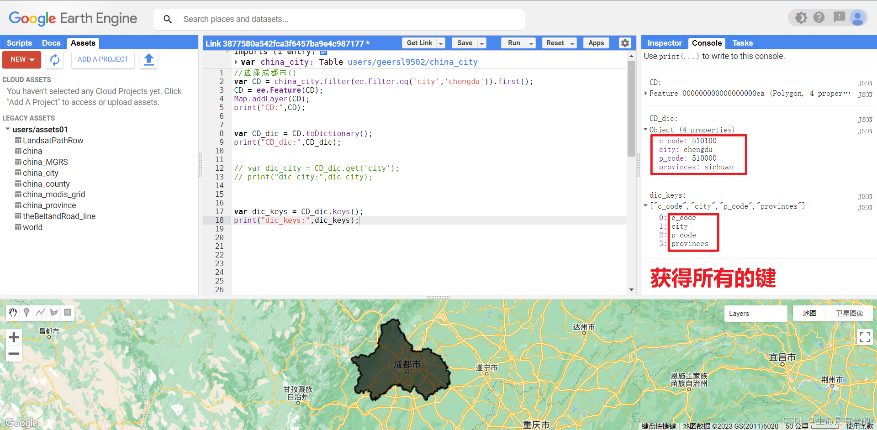Open the feature preview settings icon
The image size is (877, 430).
pyautogui.click(x=801, y=18)
